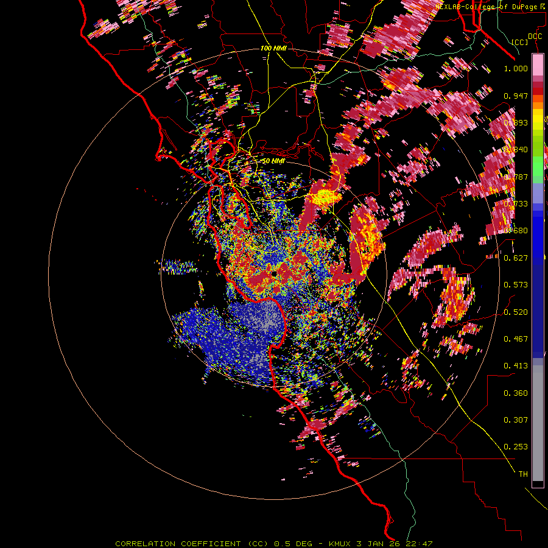Click the 1.000 value on the scale
Image resolution: width=548 pixels, height=548 pixels.
516,68
